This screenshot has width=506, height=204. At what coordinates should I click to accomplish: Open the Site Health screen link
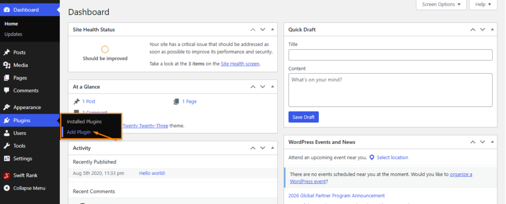(240, 64)
